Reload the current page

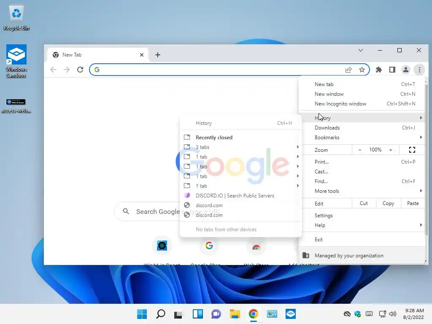(80, 70)
